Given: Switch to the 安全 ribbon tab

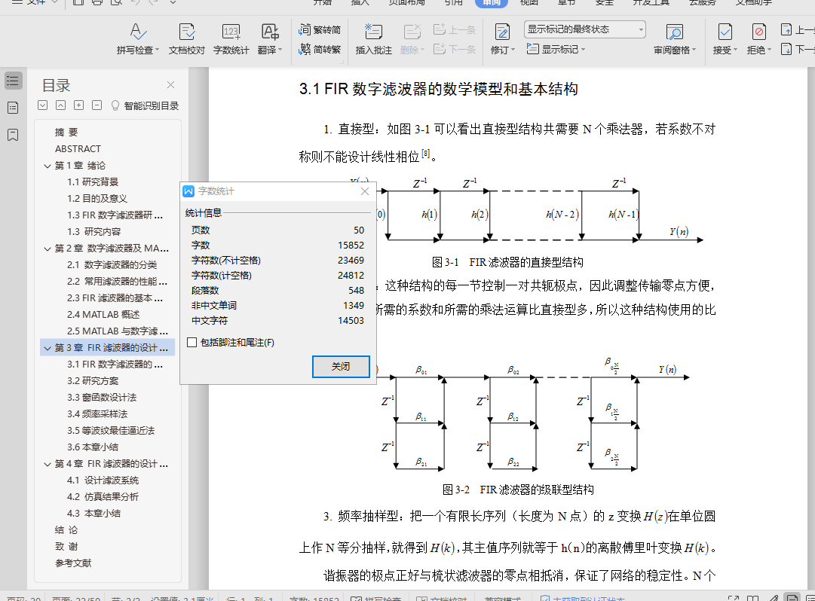Looking at the screenshot, I should point(605,2).
